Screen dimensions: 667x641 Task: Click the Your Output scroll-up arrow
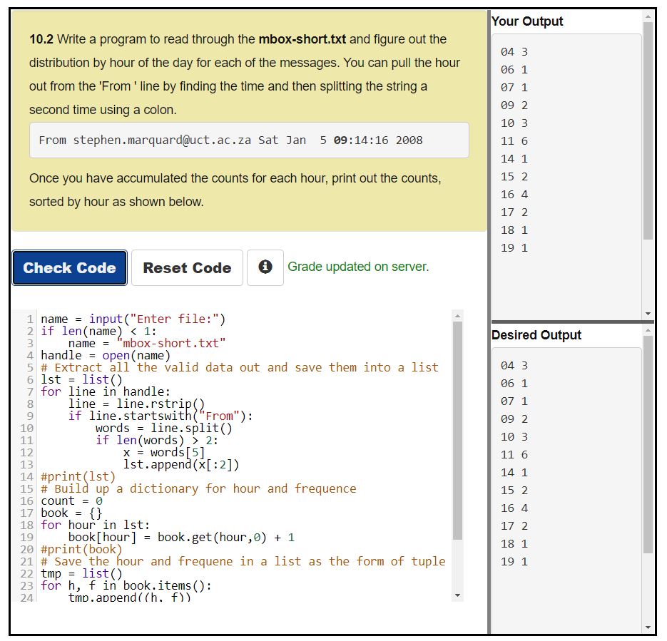click(x=648, y=16)
